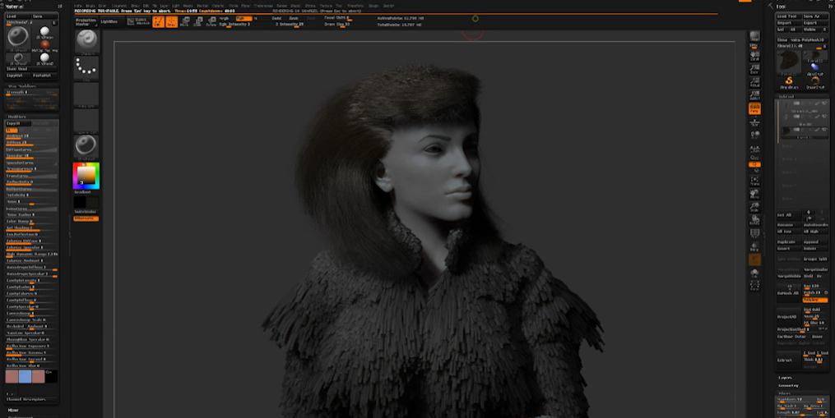Click the Load Tool button
The height and width of the screenshot is (418, 835).
(x=787, y=16)
